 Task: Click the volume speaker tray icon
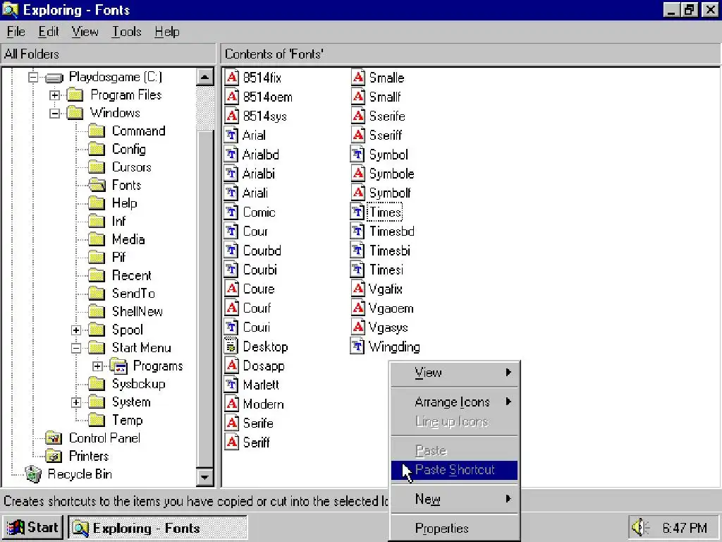coord(640,527)
